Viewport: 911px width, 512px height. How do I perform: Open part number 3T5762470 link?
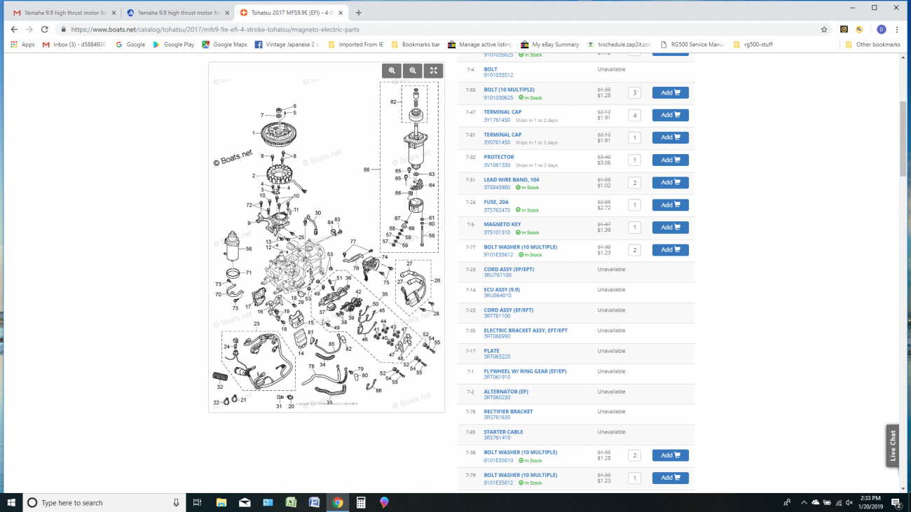tap(497, 210)
